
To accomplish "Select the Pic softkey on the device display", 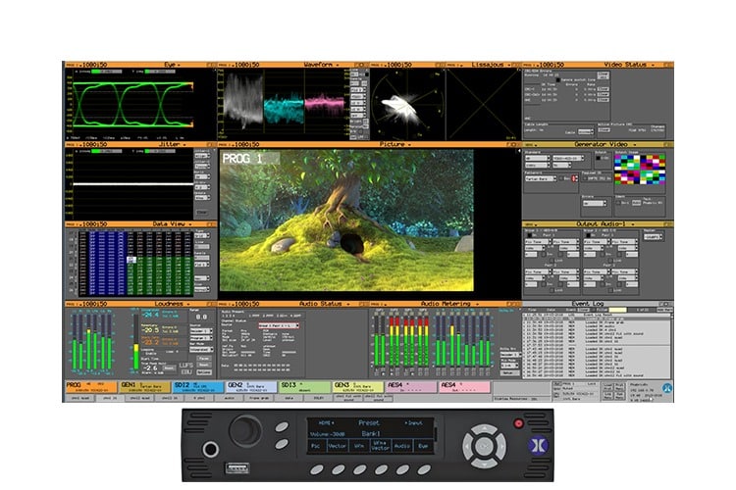I will pyautogui.click(x=316, y=446).
